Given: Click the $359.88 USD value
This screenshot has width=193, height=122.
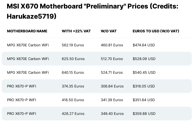Looking at the screenshot, I should click(144, 114).
